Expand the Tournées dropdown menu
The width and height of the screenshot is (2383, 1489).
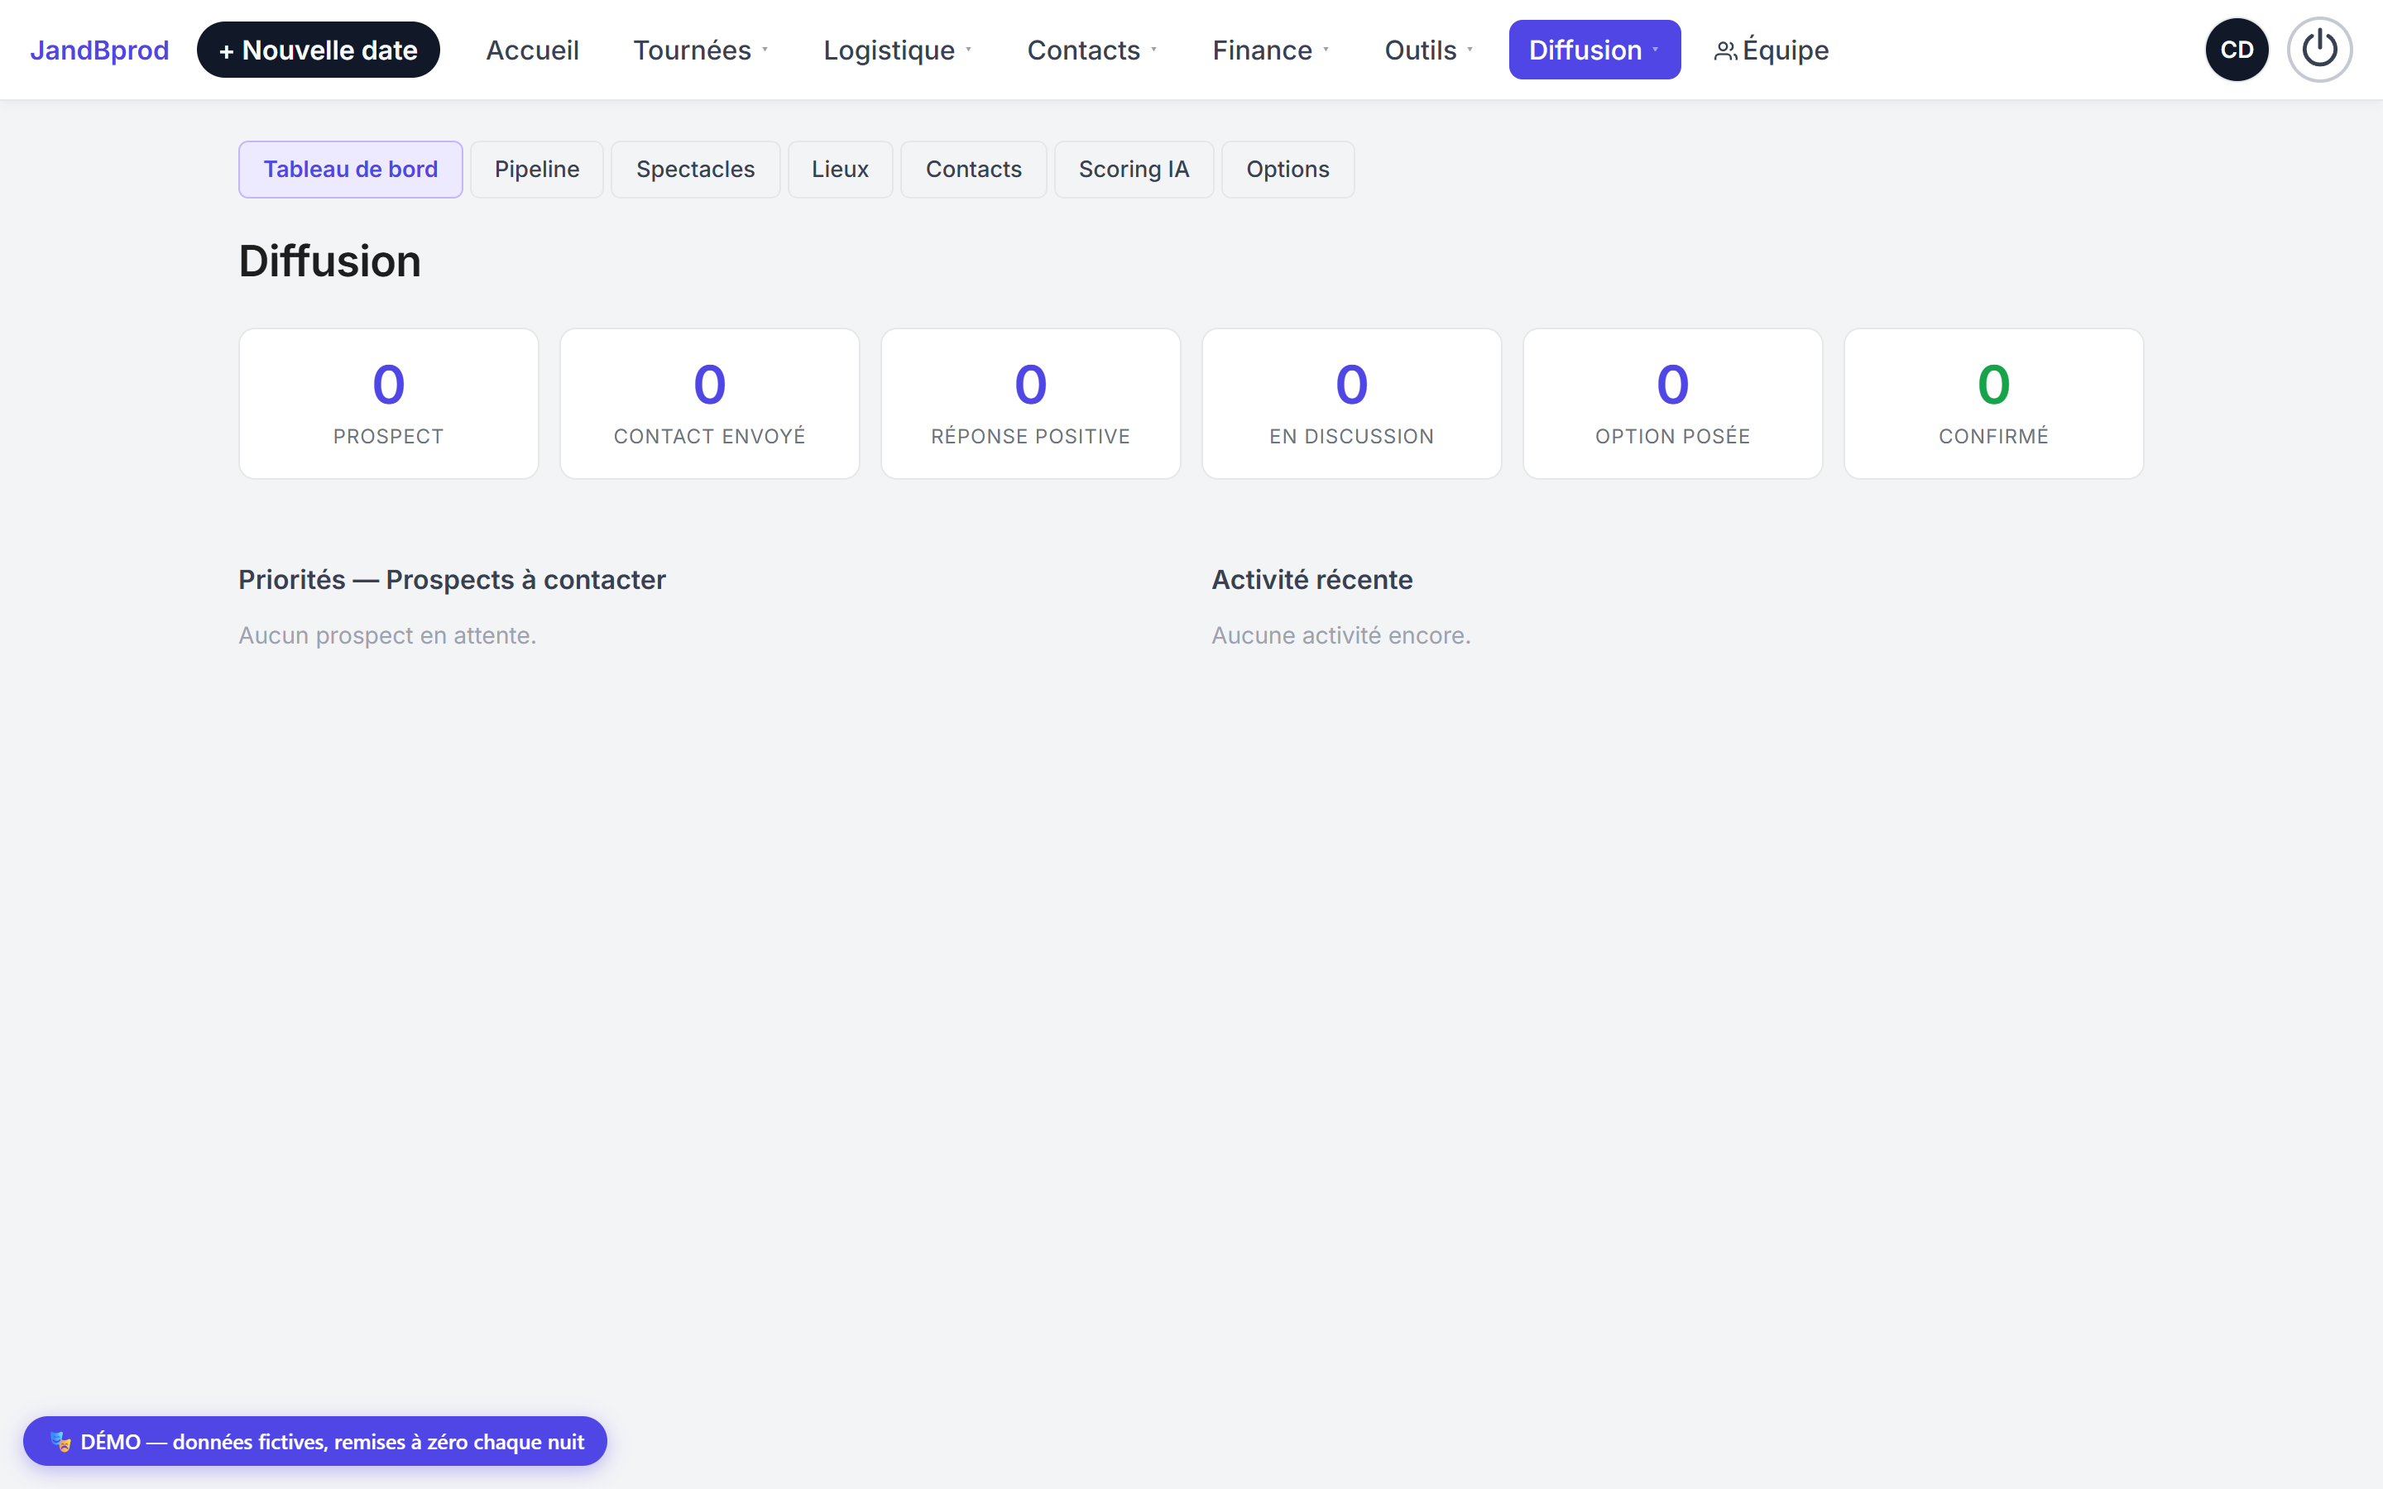click(700, 50)
